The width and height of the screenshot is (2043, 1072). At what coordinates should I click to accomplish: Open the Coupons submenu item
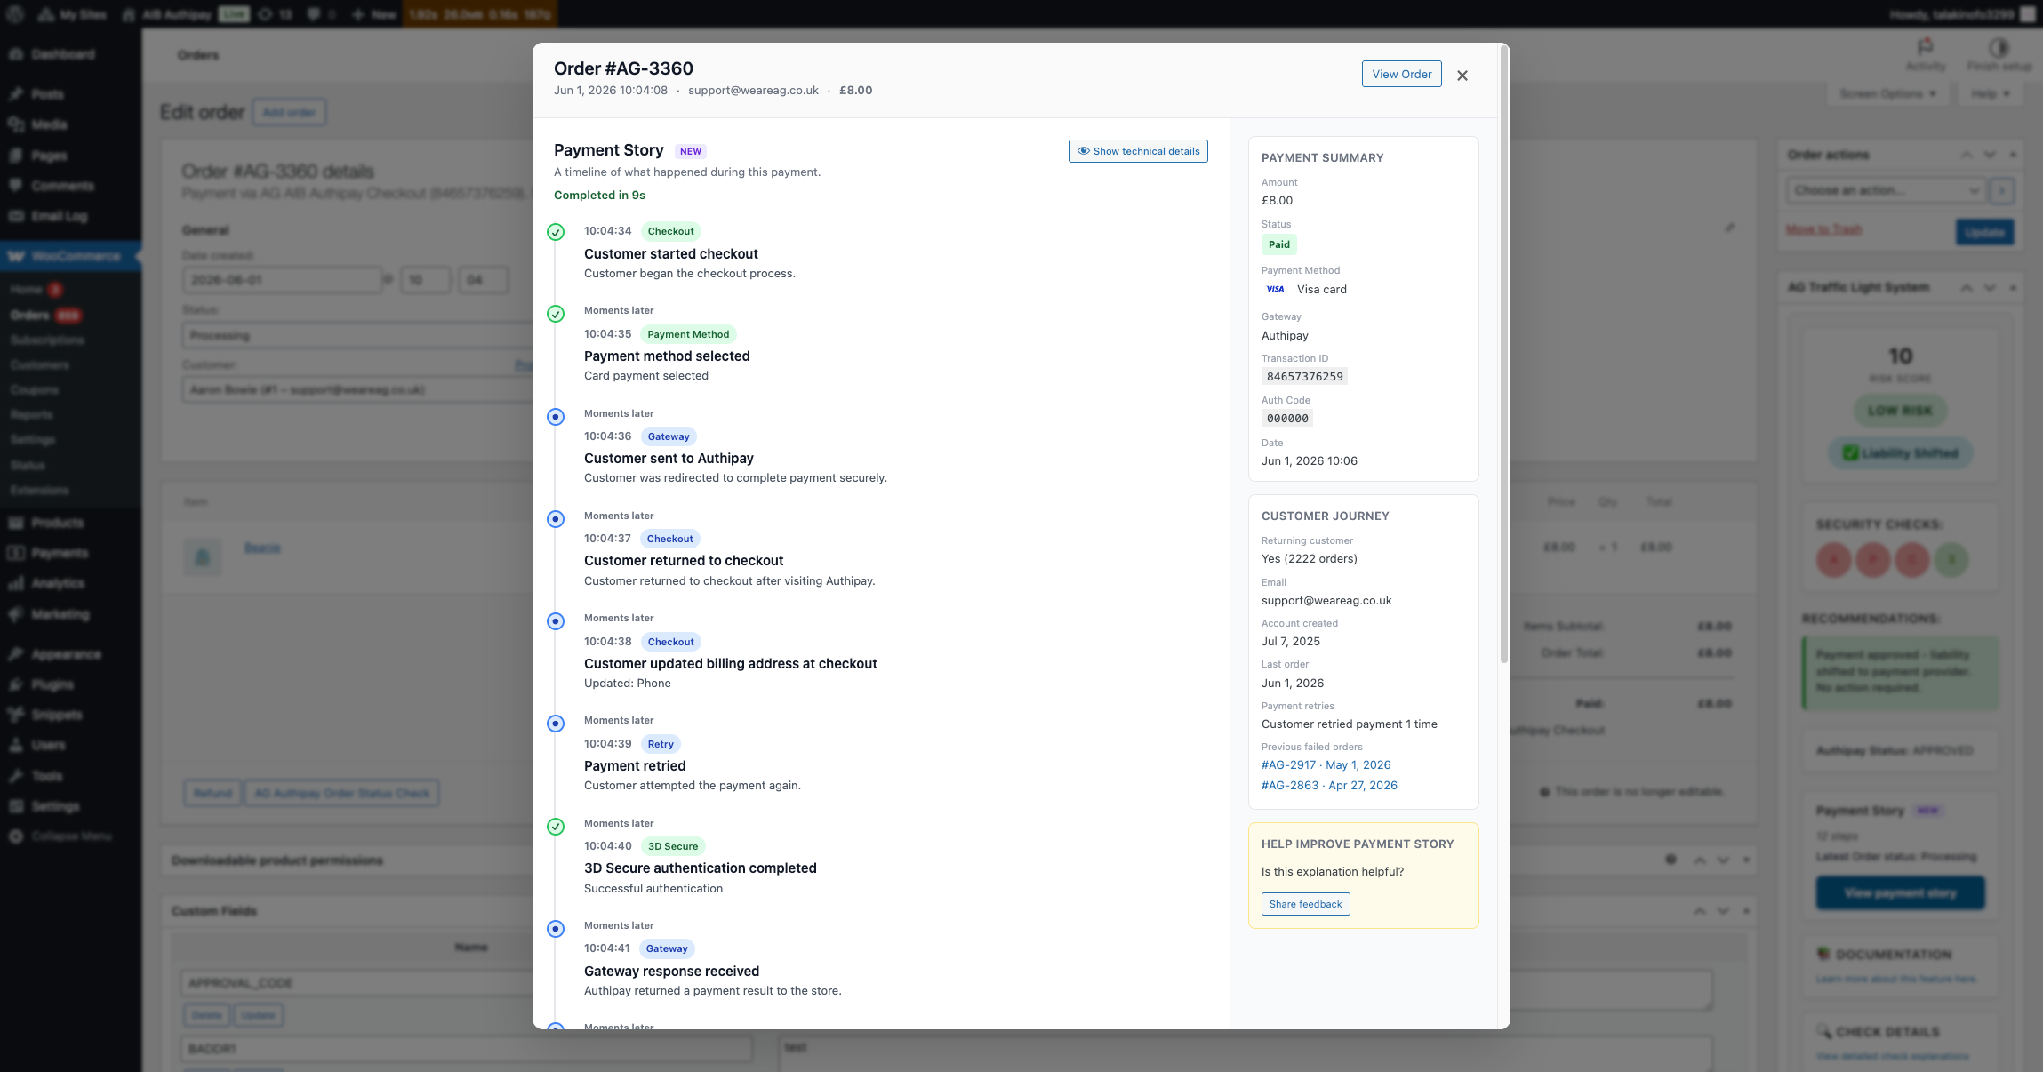35,389
